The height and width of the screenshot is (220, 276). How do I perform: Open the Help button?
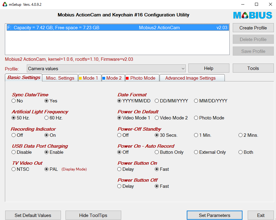point(209,68)
